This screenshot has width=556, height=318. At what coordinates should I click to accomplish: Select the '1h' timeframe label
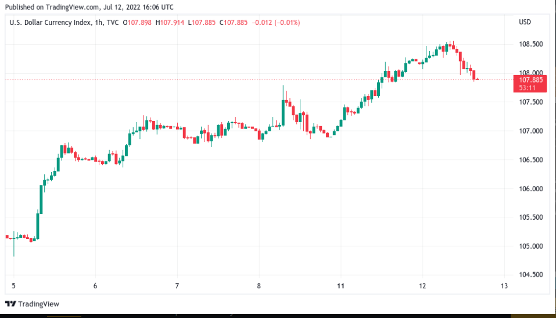(99, 23)
